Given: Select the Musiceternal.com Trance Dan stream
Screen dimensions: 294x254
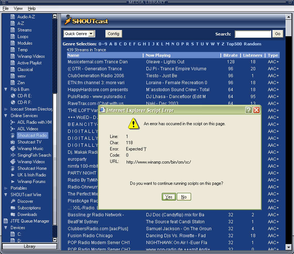Looking at the screenshot, I should click(98, 62).
